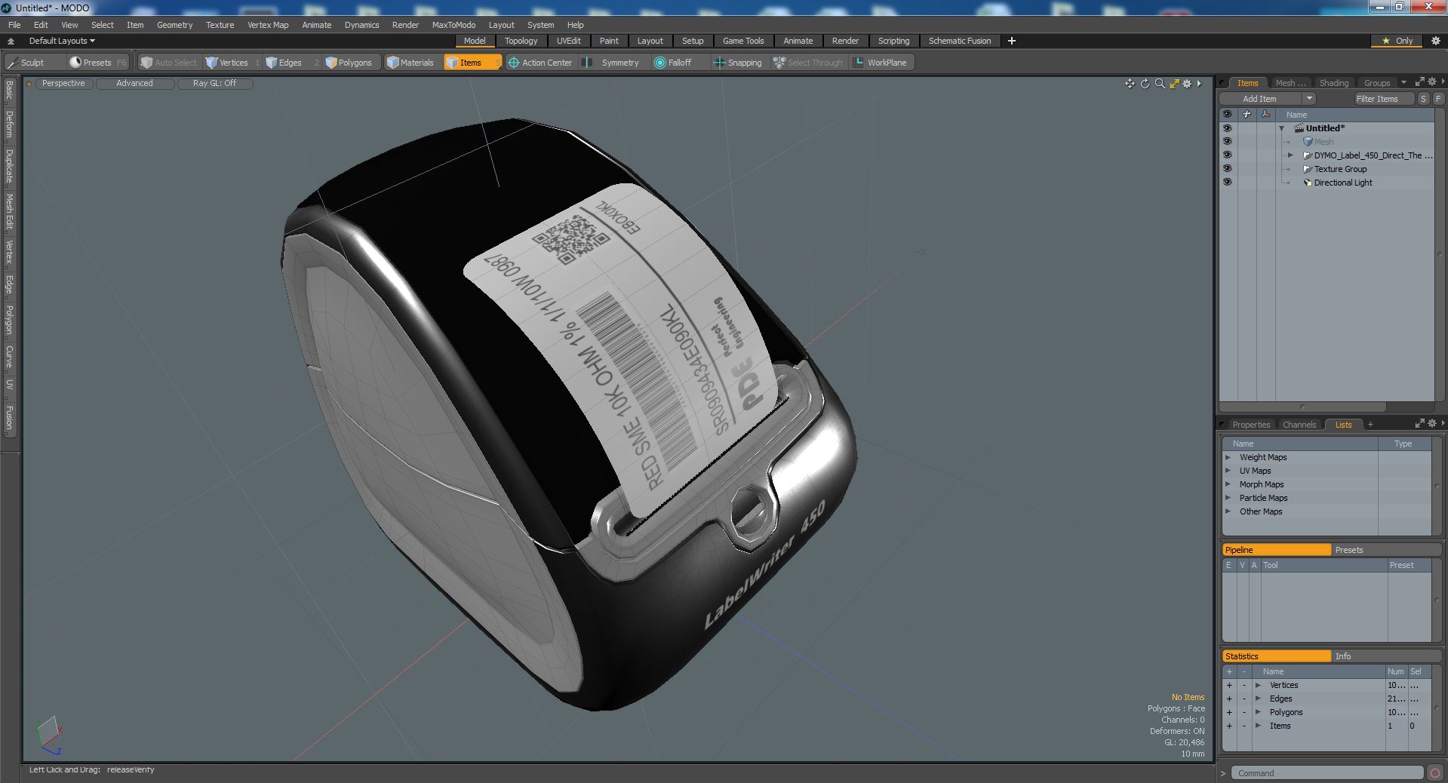Image resolution: width=1448 pixels, height=783 pixels.
Task: Enable Auto Select mode
Action: point(169,63)
